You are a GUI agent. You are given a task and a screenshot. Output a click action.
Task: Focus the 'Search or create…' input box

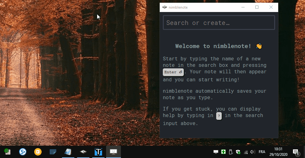click(219, 22)
